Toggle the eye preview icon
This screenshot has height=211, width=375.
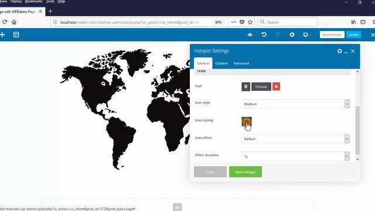point(250,35)
